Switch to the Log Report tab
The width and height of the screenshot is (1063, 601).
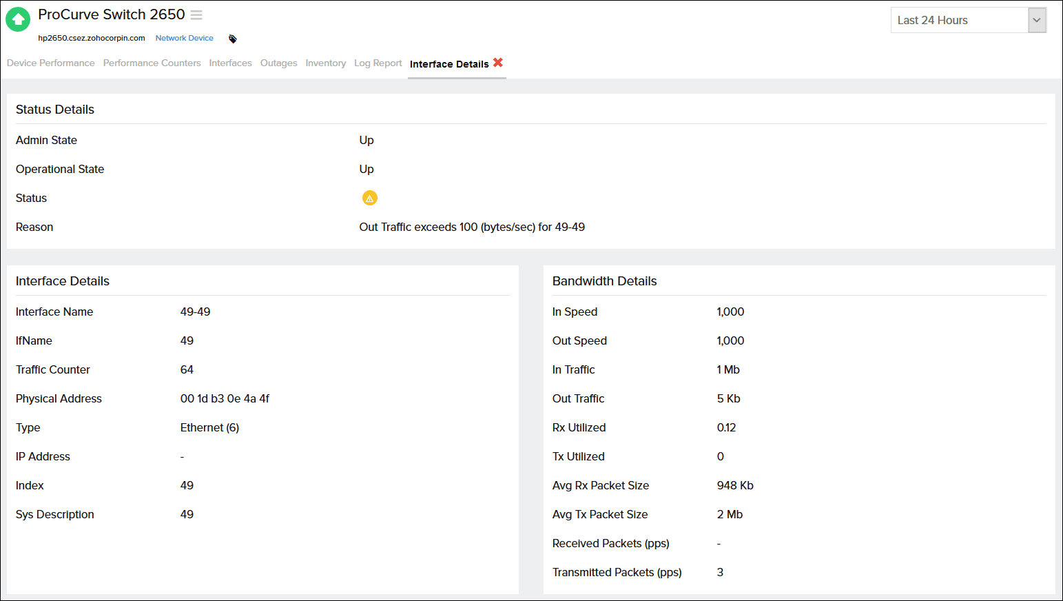(x=378, y=63)
